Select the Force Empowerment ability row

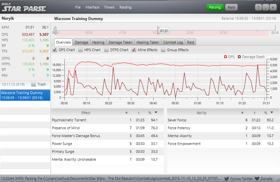tap(224, 144)
